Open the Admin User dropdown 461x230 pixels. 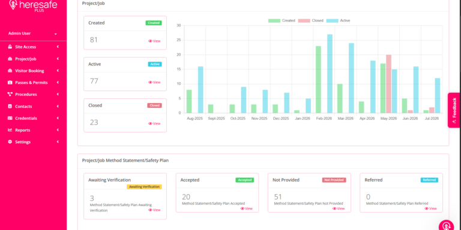click(33, 34)
